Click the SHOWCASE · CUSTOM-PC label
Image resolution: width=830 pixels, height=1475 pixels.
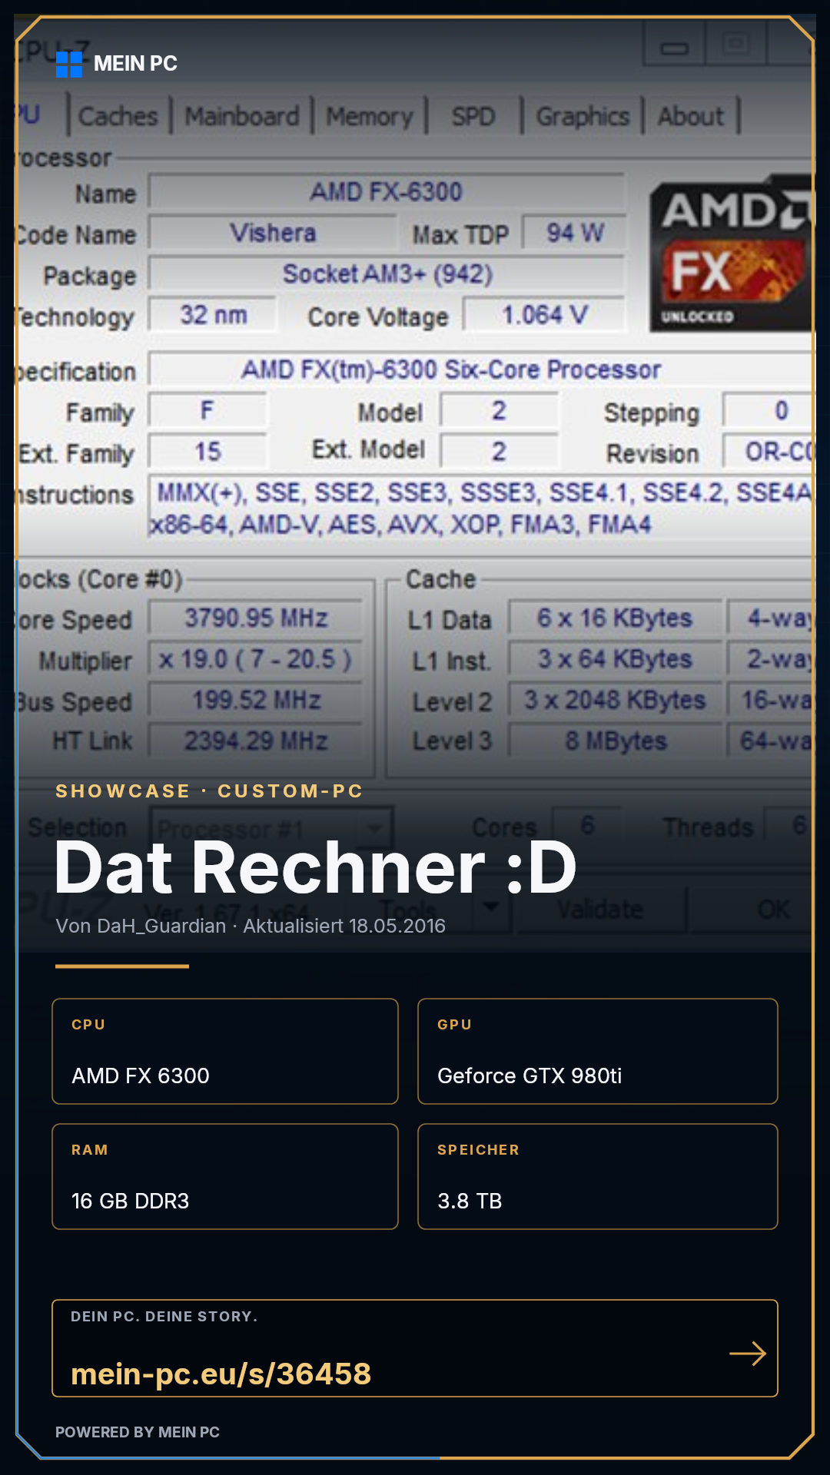(x=209, y=791)
